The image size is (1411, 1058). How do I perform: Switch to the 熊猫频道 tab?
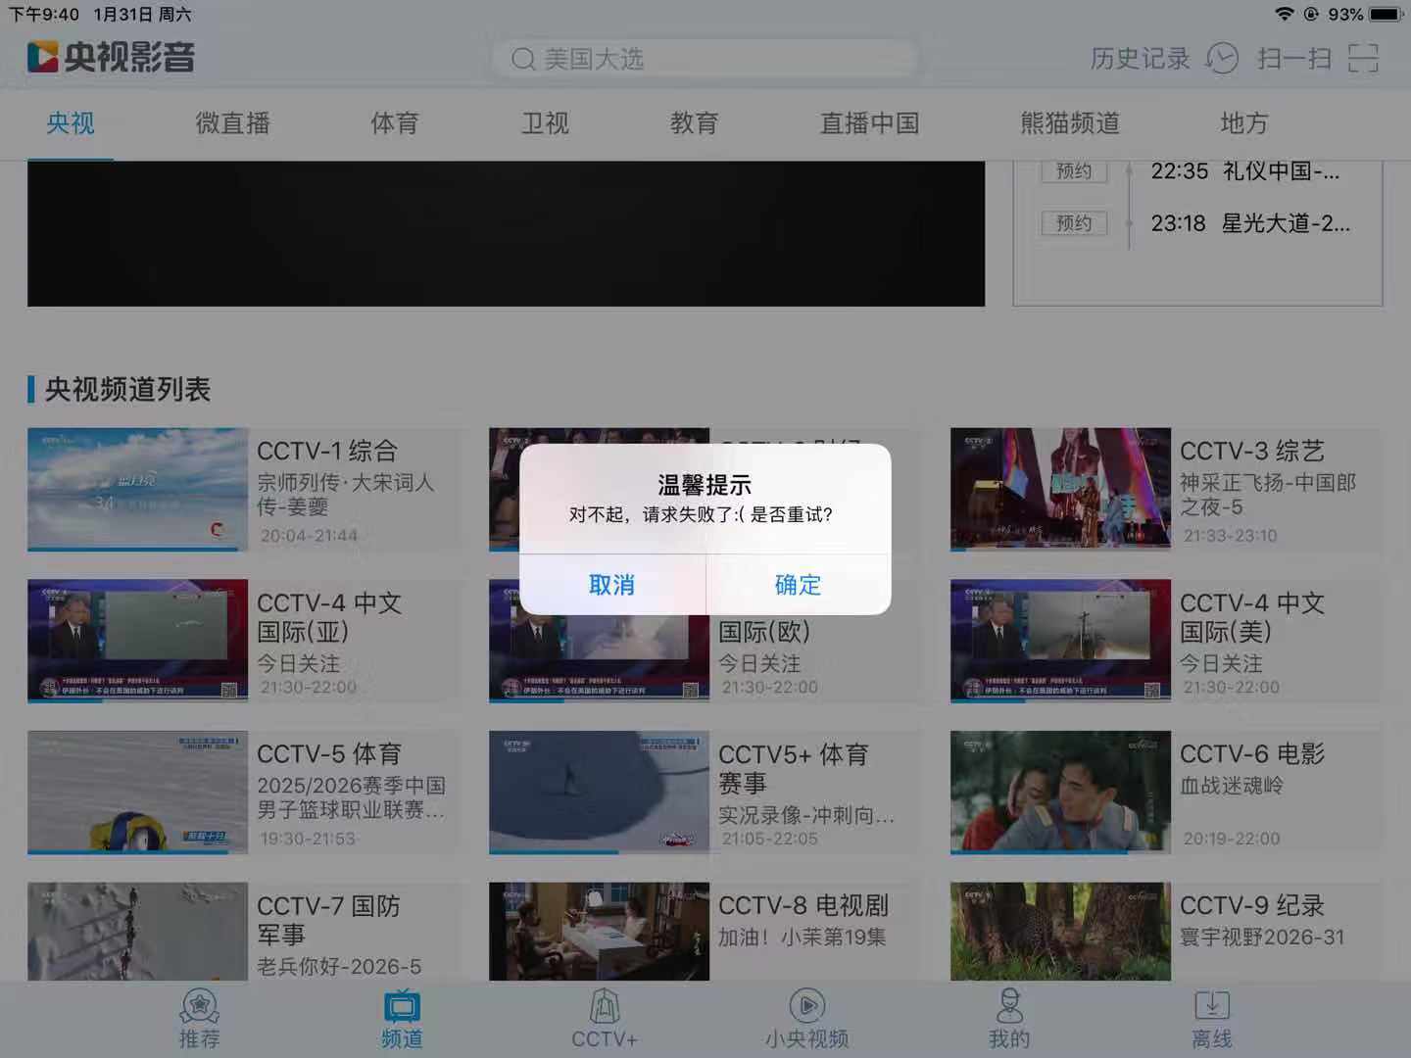[1069, 123]
